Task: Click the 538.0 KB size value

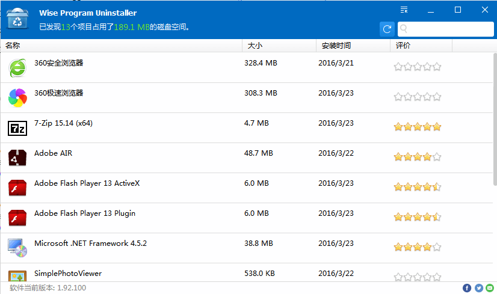Action: click(259, 274)
